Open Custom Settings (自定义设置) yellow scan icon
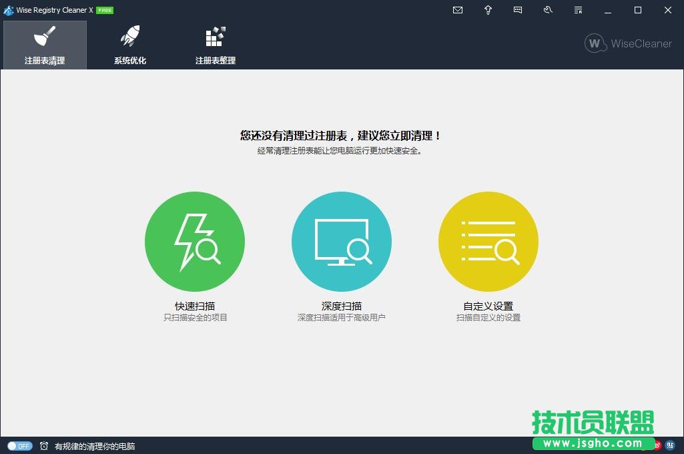The width and height of the screenshot is (684, 454). point(488,241)
